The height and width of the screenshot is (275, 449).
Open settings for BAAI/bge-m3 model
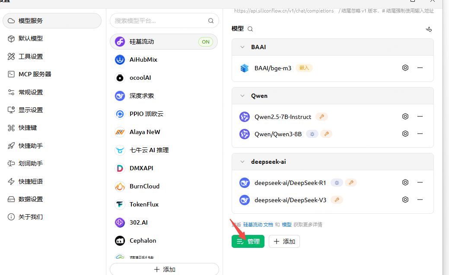click(x=405, y=68)
